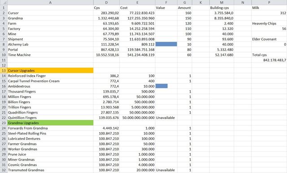Select column P header
Image resolution: width=287 pixels, height=173 pixels.
(x=269, y=2)
